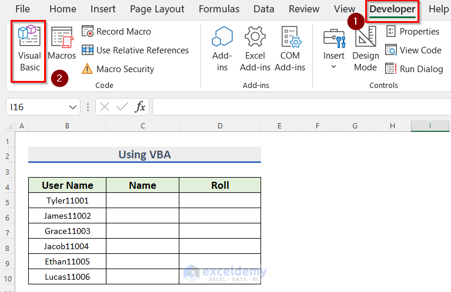Open Macro Security settings
Viewport: 451px width, 292px height.
[x=118, y=69]
